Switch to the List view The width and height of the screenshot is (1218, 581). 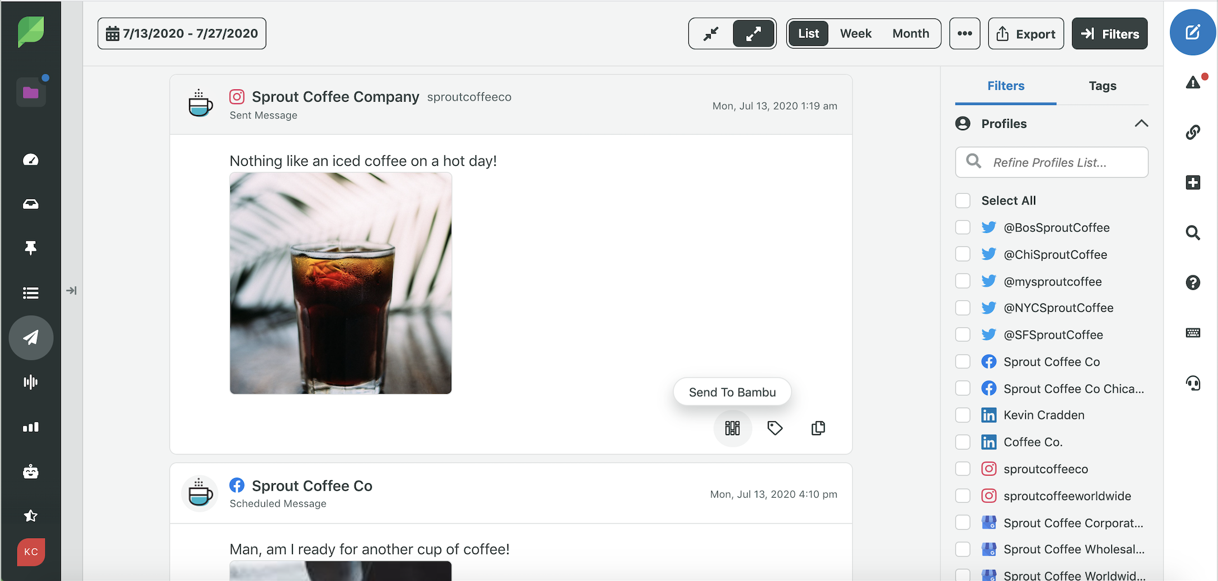click(808, 34)
